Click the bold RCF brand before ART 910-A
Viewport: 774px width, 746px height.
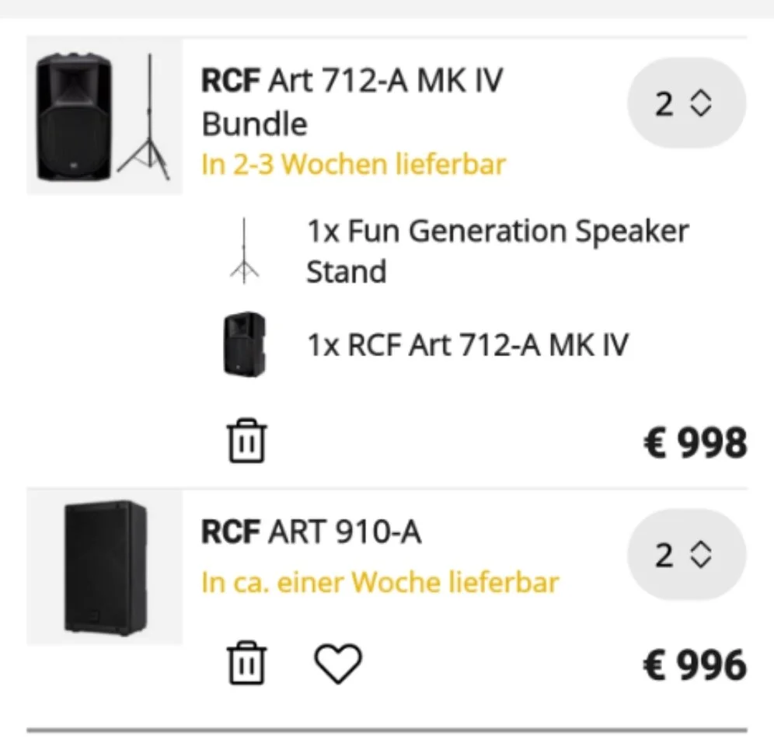point(230,533)
